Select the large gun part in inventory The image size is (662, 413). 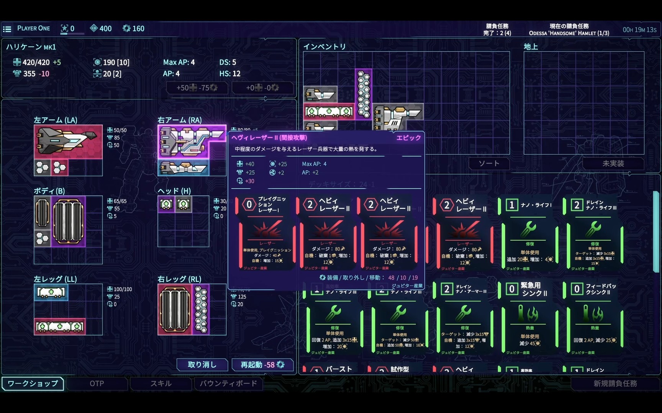pyautogui.click(x=398, y=116)
